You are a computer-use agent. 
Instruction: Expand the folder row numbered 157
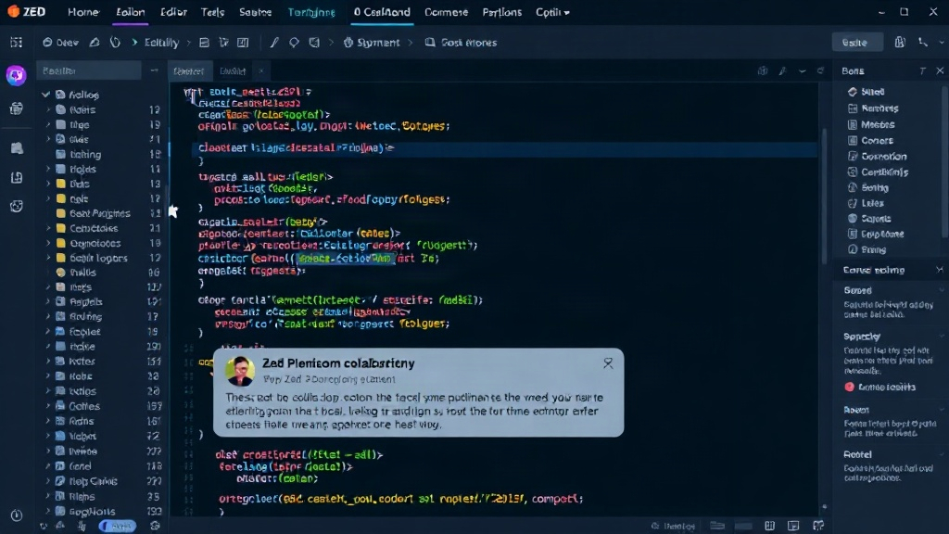click(48, 406)
